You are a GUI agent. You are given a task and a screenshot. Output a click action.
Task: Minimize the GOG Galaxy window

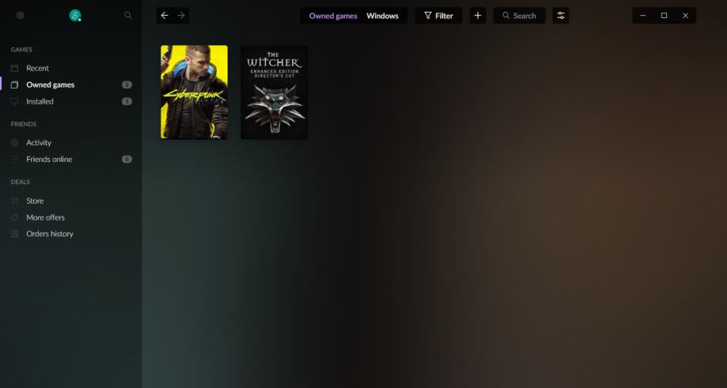pyautogui.click(x=642, y=15)
